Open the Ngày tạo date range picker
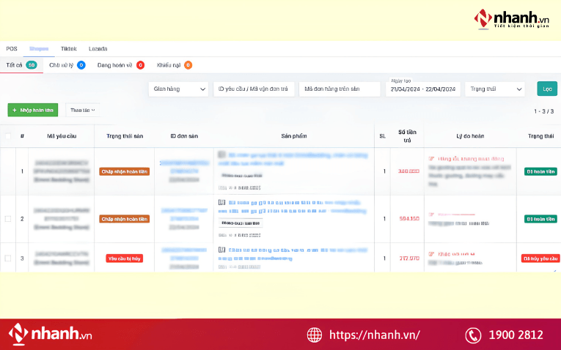 tap(423, 89)
